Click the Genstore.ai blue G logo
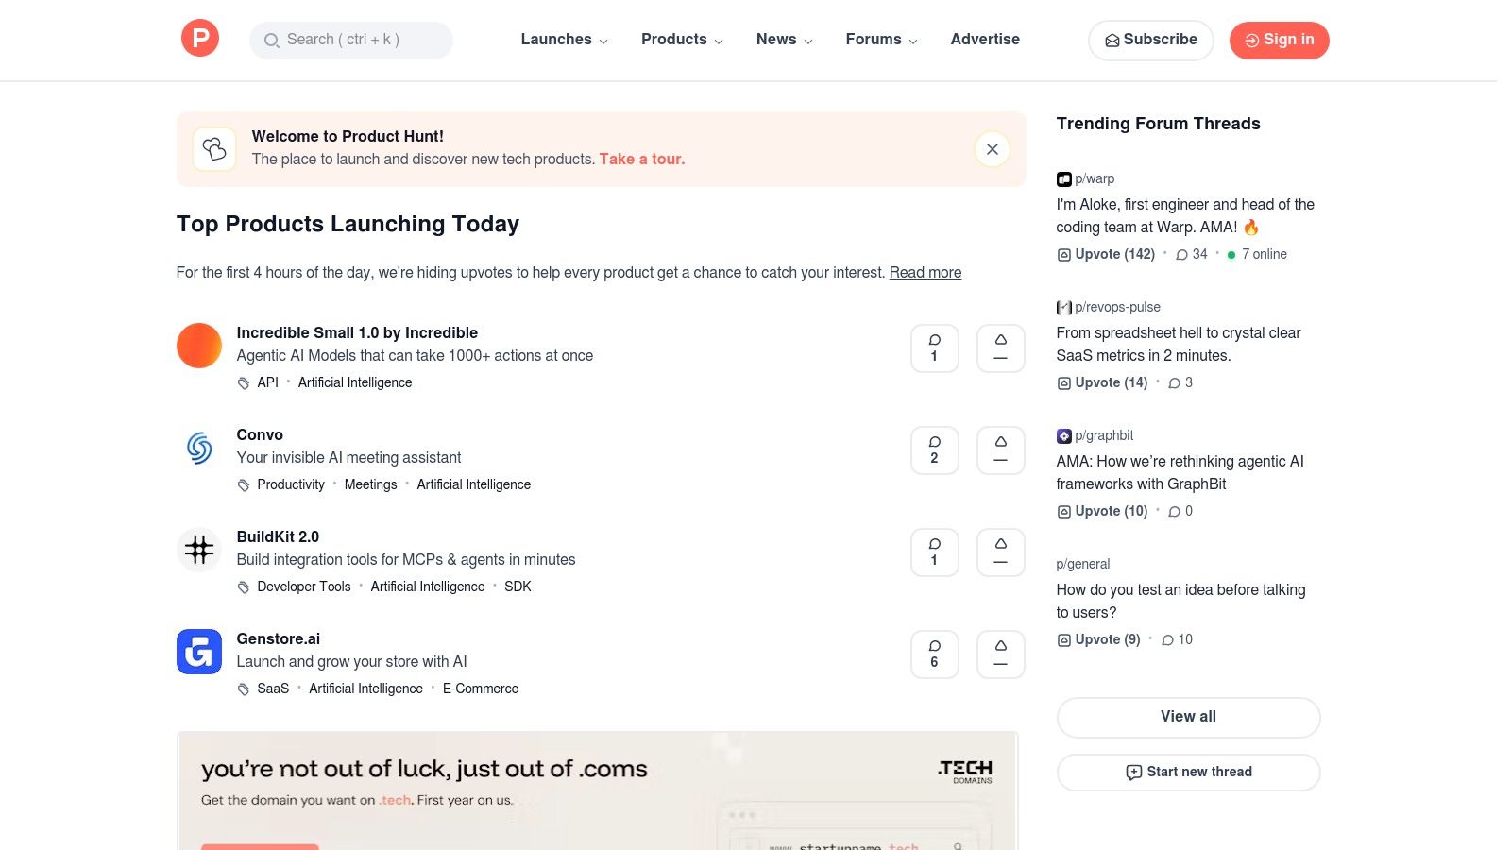 tap(199, 652)
